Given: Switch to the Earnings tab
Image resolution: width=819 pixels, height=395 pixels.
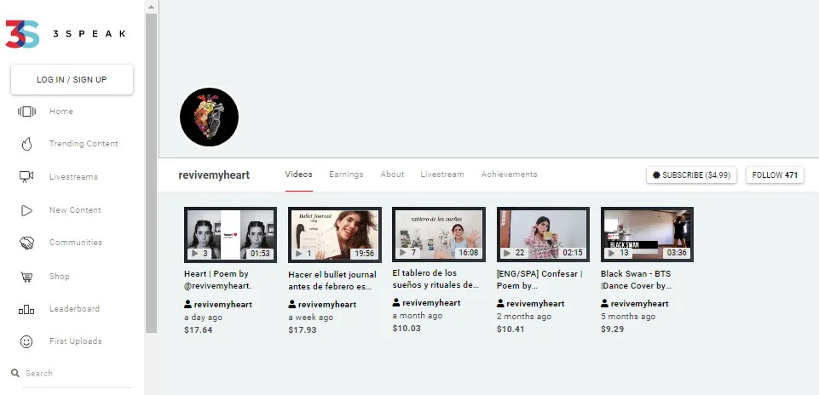Looking at the screenshot, I should [346, 175].
